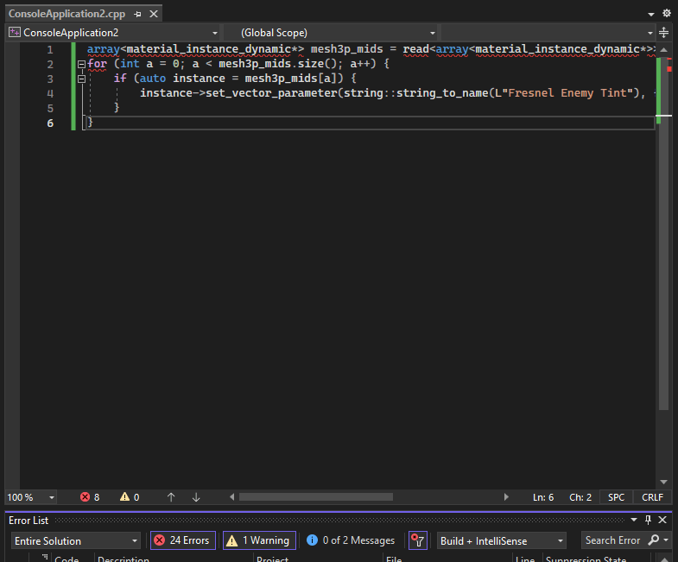Collapse the if statement code block
The image size is (678, 562).
[81, 79]
